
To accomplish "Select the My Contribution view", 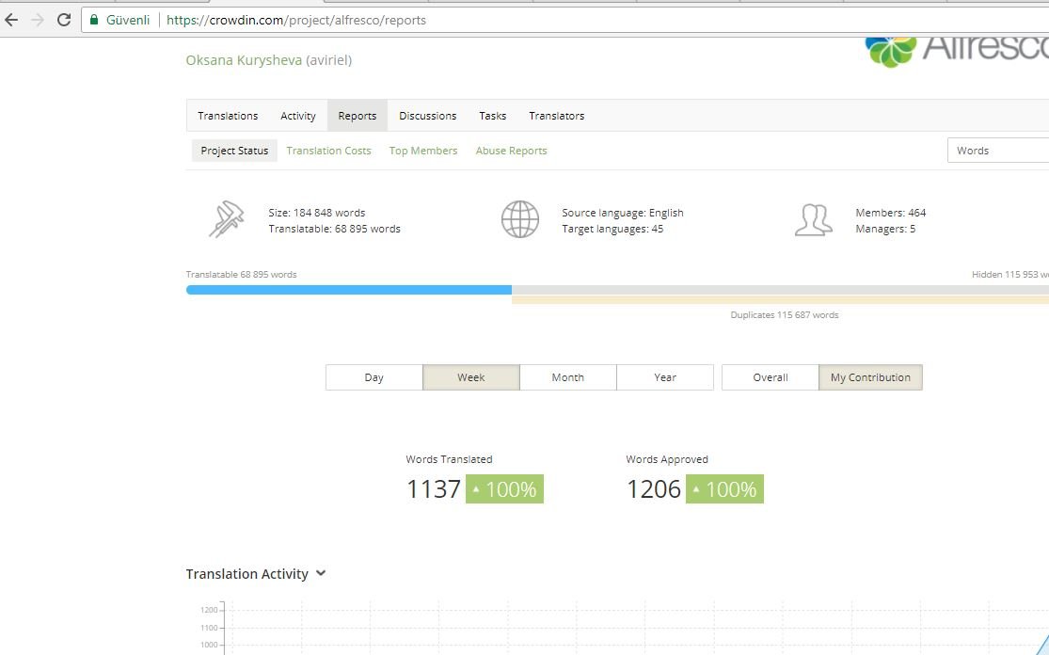I will (x=870, y=377).
